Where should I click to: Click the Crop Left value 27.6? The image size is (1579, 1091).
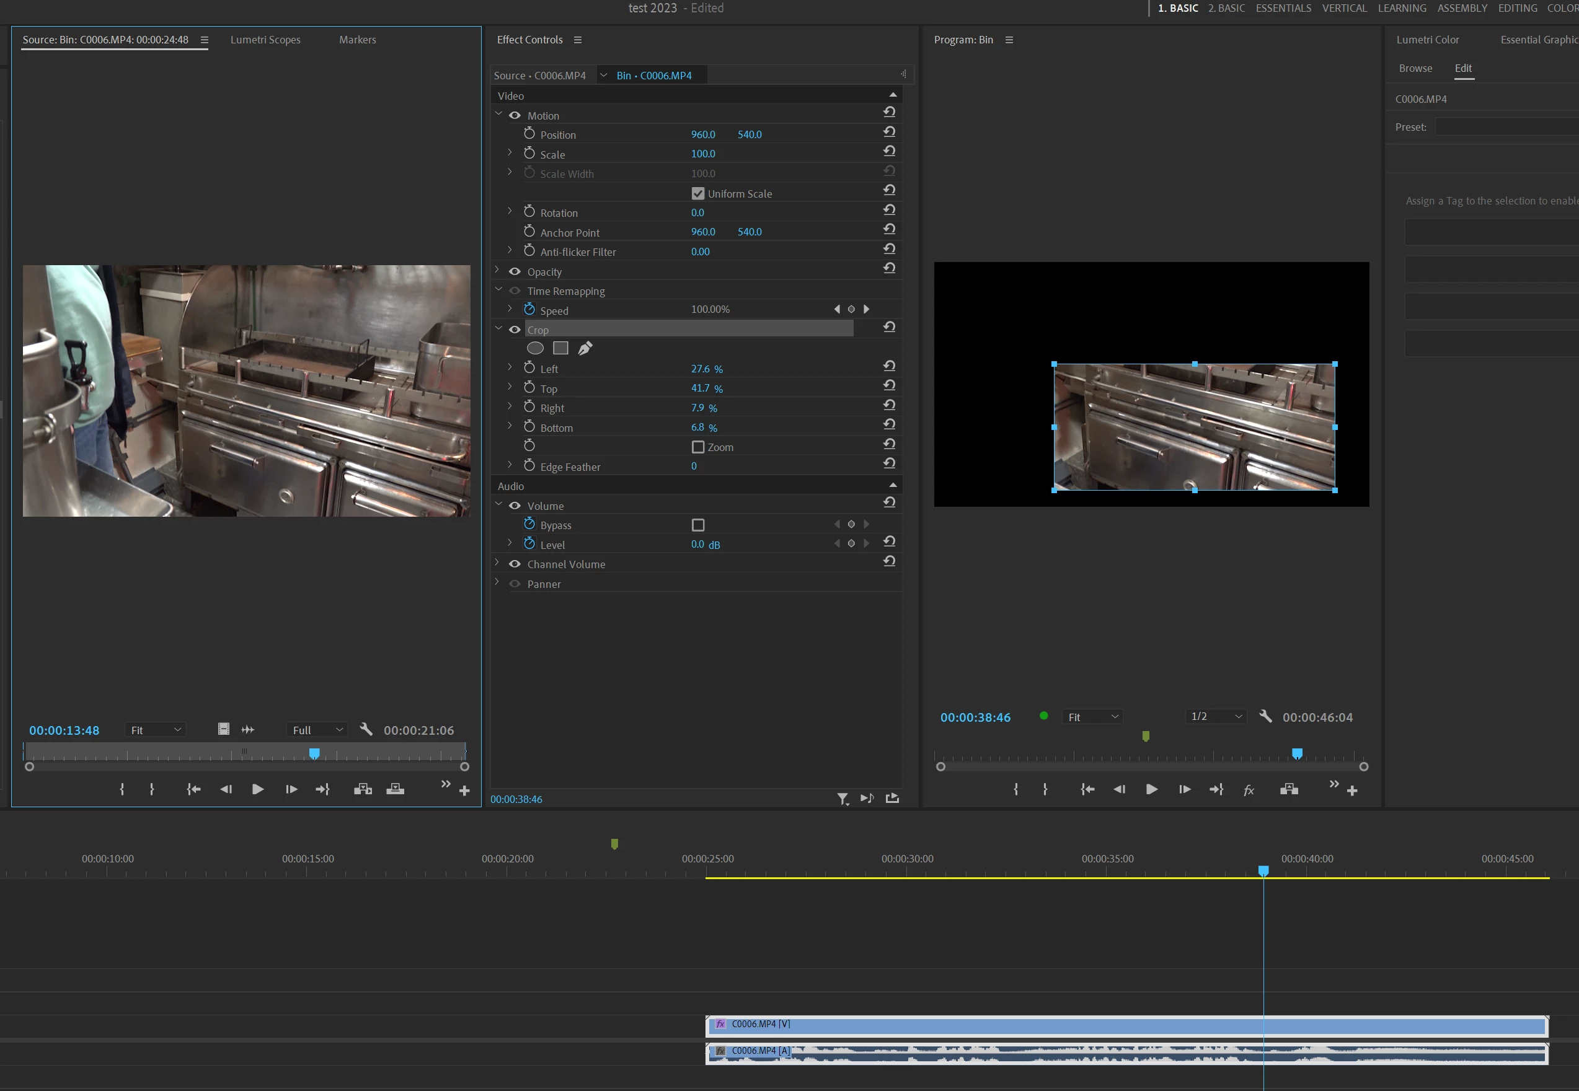[x=699, y=369]
